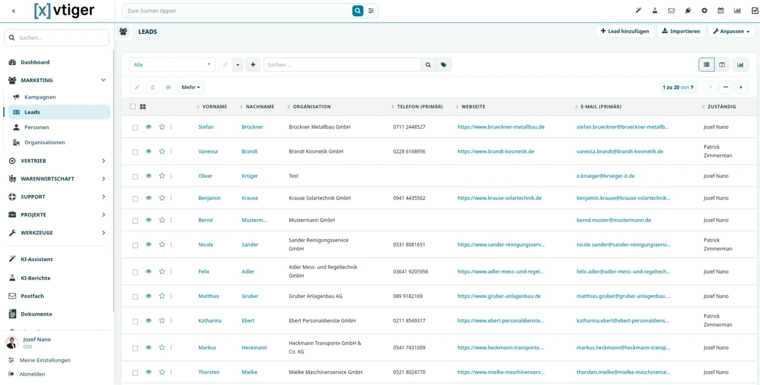
Task: Click the tag icon next to list search
Action: pyautogui.click(x=444, y=65)
